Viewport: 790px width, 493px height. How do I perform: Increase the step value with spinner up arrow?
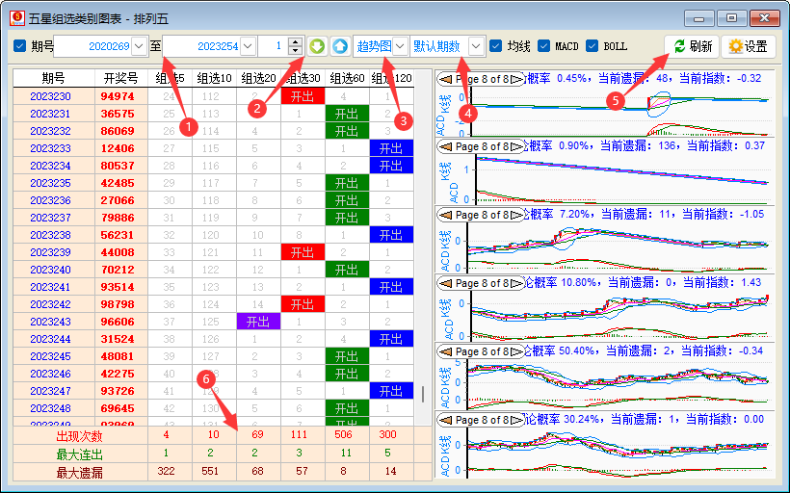click(x=294, y=41)
